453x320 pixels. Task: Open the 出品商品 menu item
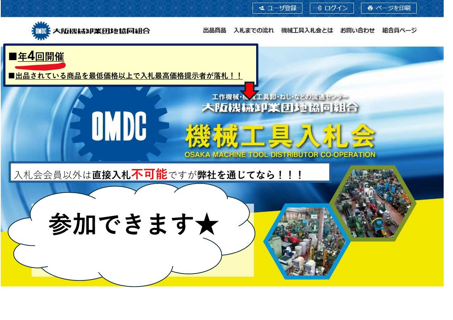214,30
